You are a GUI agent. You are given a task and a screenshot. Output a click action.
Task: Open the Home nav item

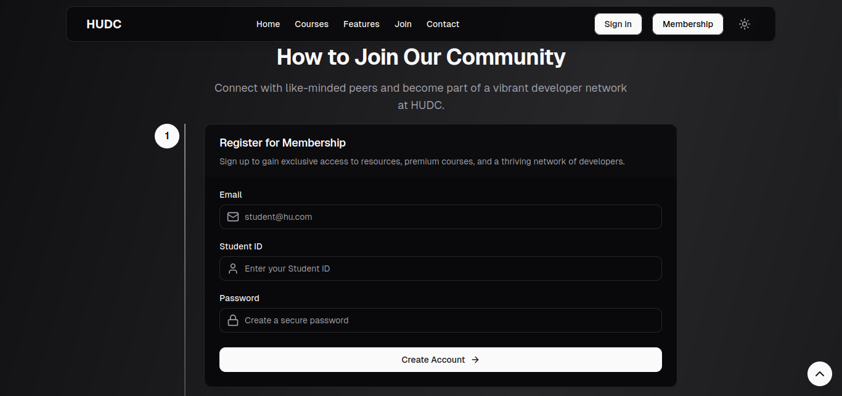[268, 24]
